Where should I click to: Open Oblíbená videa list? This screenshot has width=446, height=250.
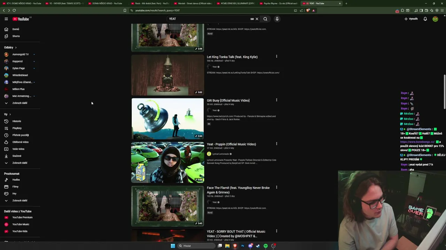(x=21, y=142)
